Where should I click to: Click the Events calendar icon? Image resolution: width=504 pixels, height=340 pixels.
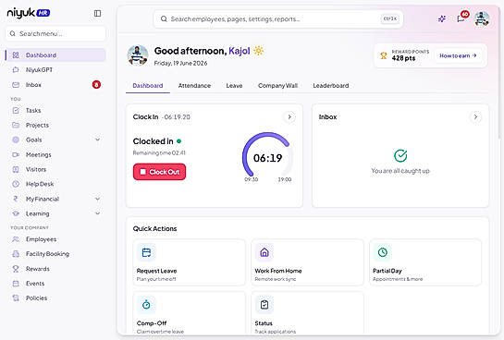click(x=16, y=284)
